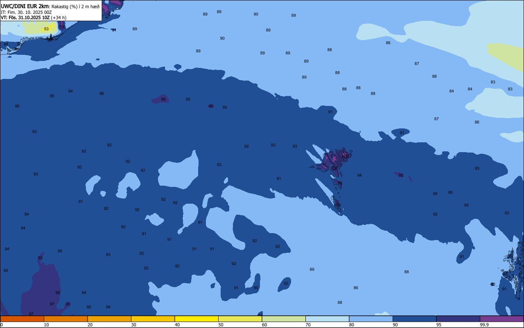Click the dark orange 0–10 legend swatch
The image size is (524, 328).
click(x=22, y=319)
